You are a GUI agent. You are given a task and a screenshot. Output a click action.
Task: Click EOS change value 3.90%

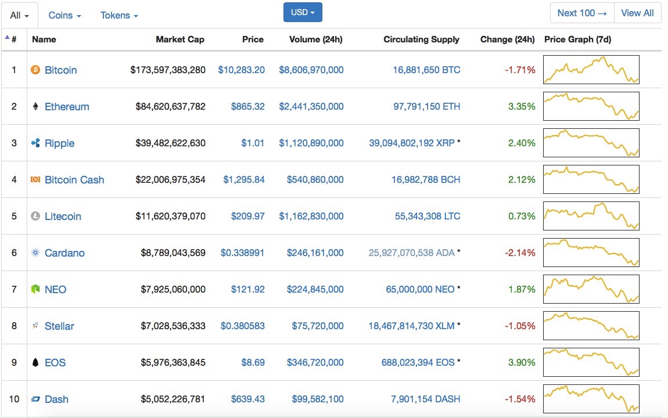(x=522, y=363)
